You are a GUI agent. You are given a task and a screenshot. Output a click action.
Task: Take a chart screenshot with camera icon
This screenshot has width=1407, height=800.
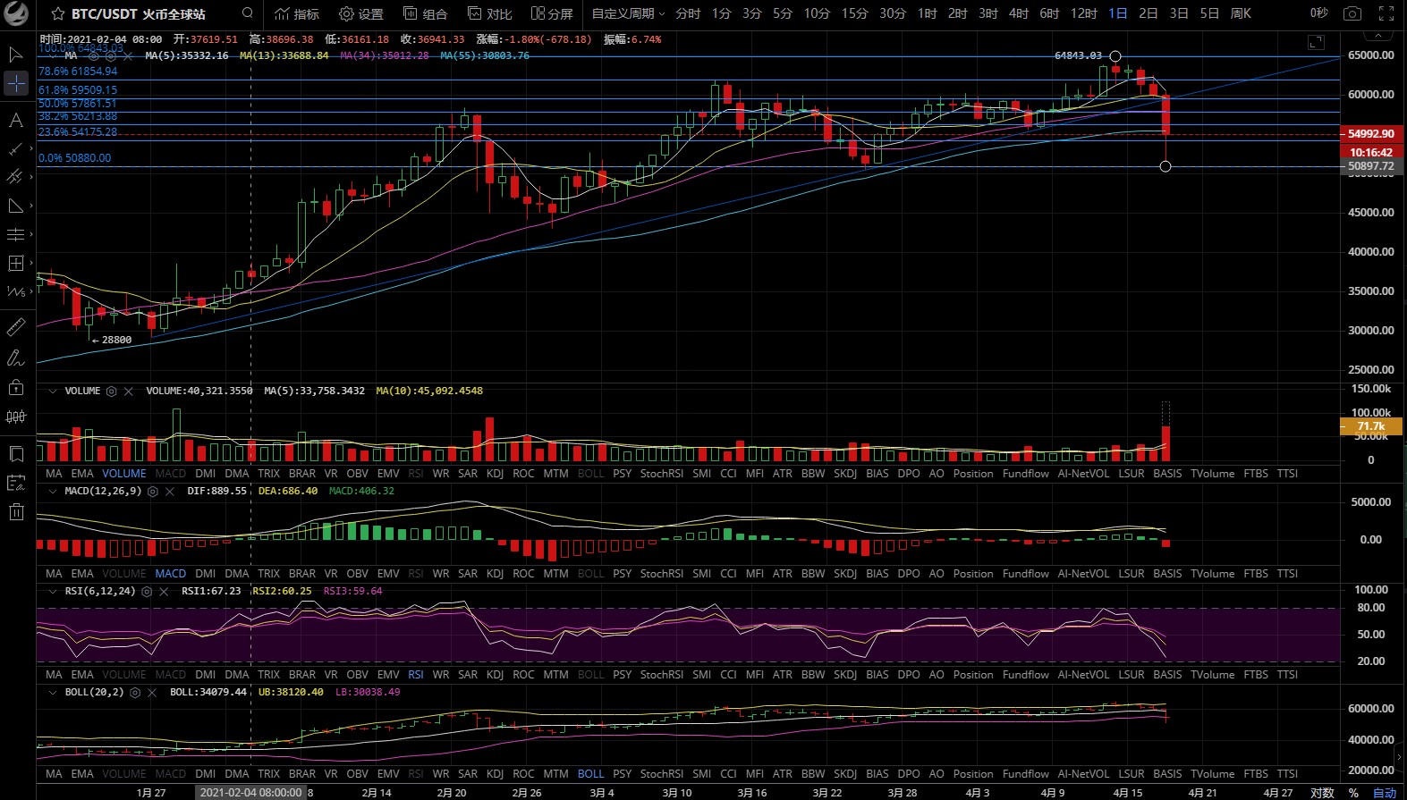1352,13
